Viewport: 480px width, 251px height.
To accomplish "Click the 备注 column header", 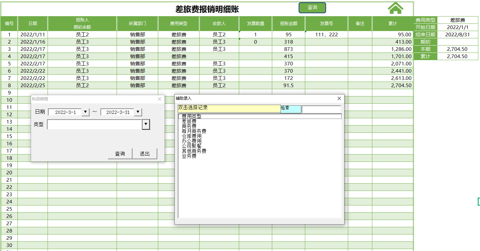I will tap(360, 23).
